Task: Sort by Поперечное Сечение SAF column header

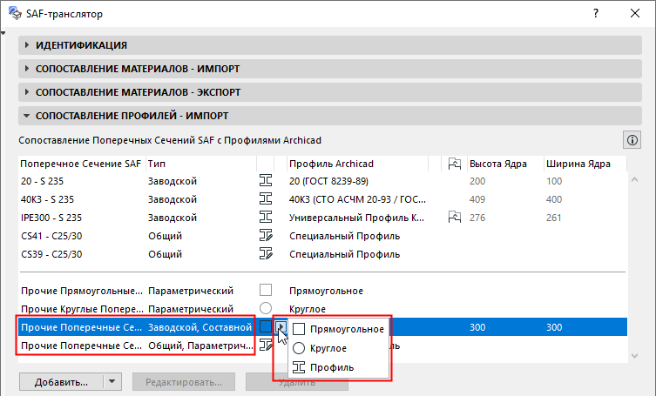Action: (82, 164)
